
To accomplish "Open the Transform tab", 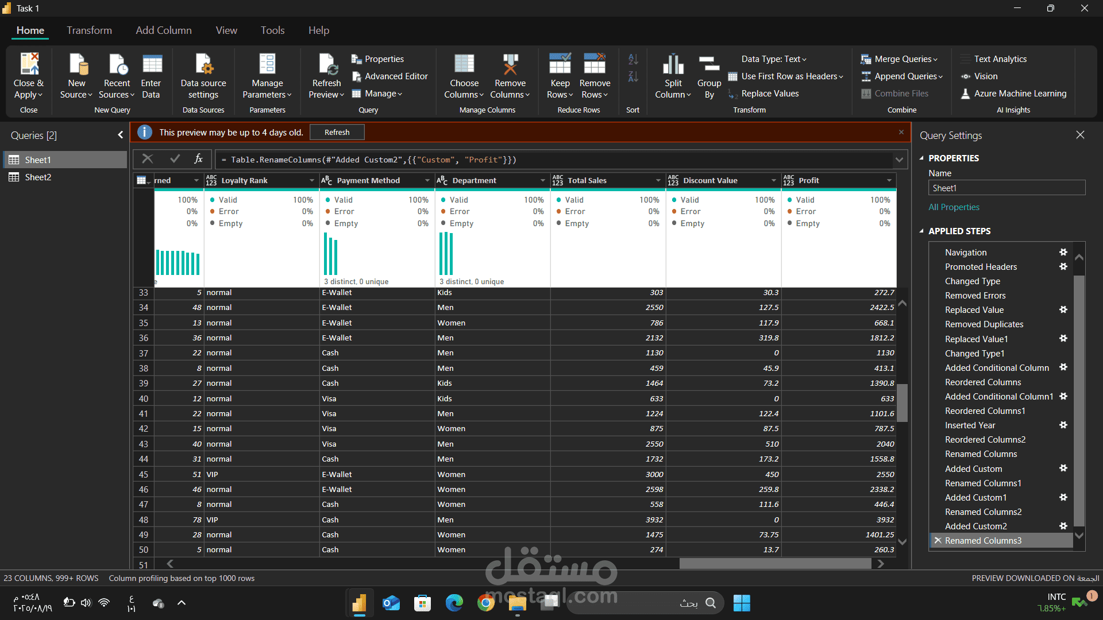I will coord(89,30).
